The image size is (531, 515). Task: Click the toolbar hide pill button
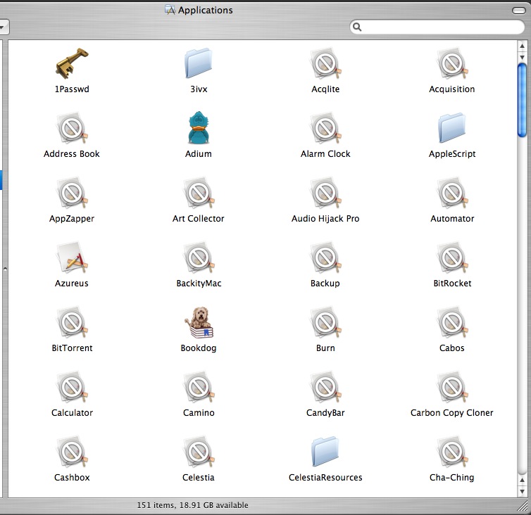(518, 11)
